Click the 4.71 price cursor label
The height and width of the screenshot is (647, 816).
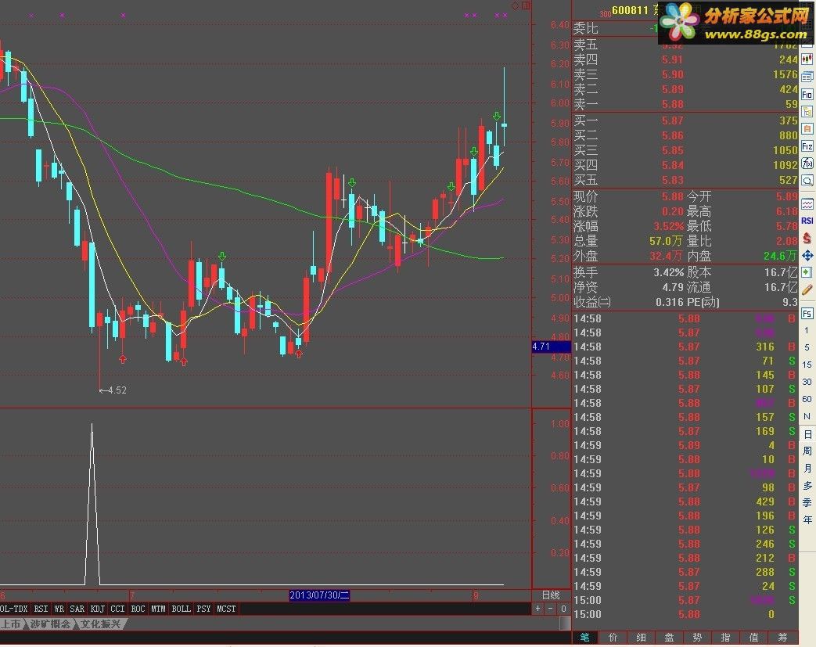pos(551,347)
